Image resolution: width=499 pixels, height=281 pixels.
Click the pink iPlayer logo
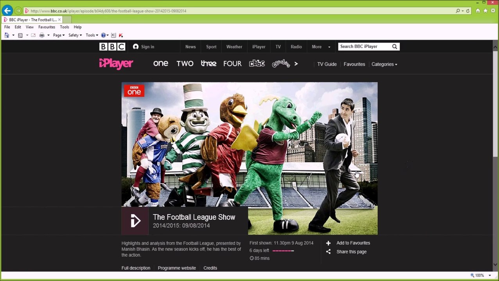(116, 64)
